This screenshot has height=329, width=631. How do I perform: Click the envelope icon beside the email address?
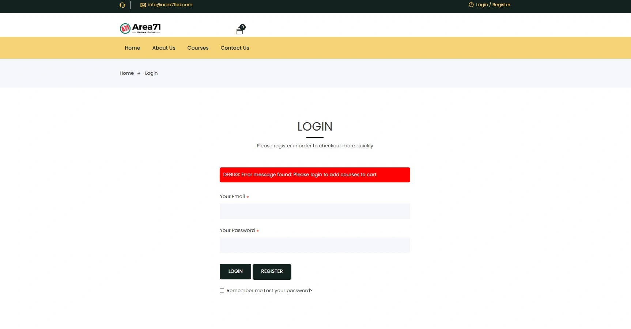(x=143, y=5)
